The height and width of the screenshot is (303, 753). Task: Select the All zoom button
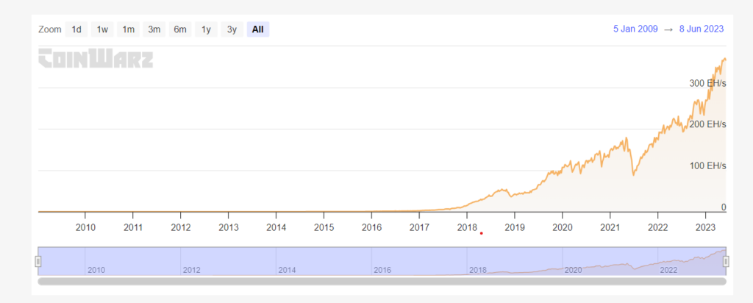tap(258, 29)
